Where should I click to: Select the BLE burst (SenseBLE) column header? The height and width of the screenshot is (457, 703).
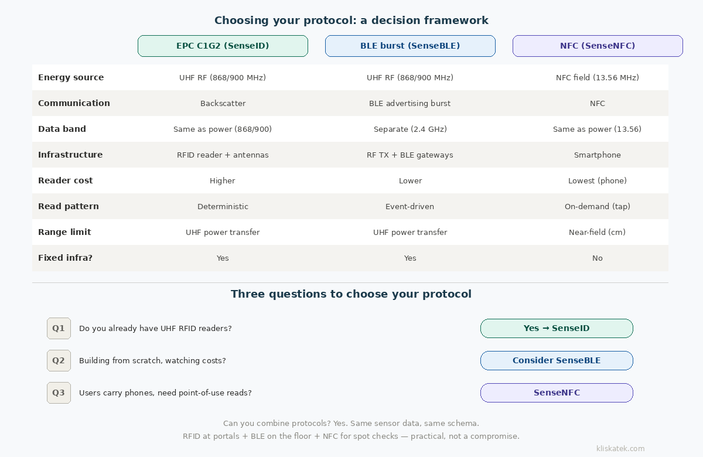point(410,46)
